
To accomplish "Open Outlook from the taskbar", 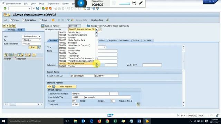I will (x=84, y=121).
